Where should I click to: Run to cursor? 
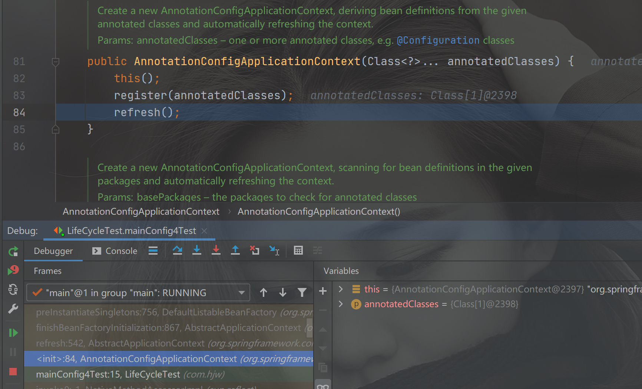click(274, 251)
